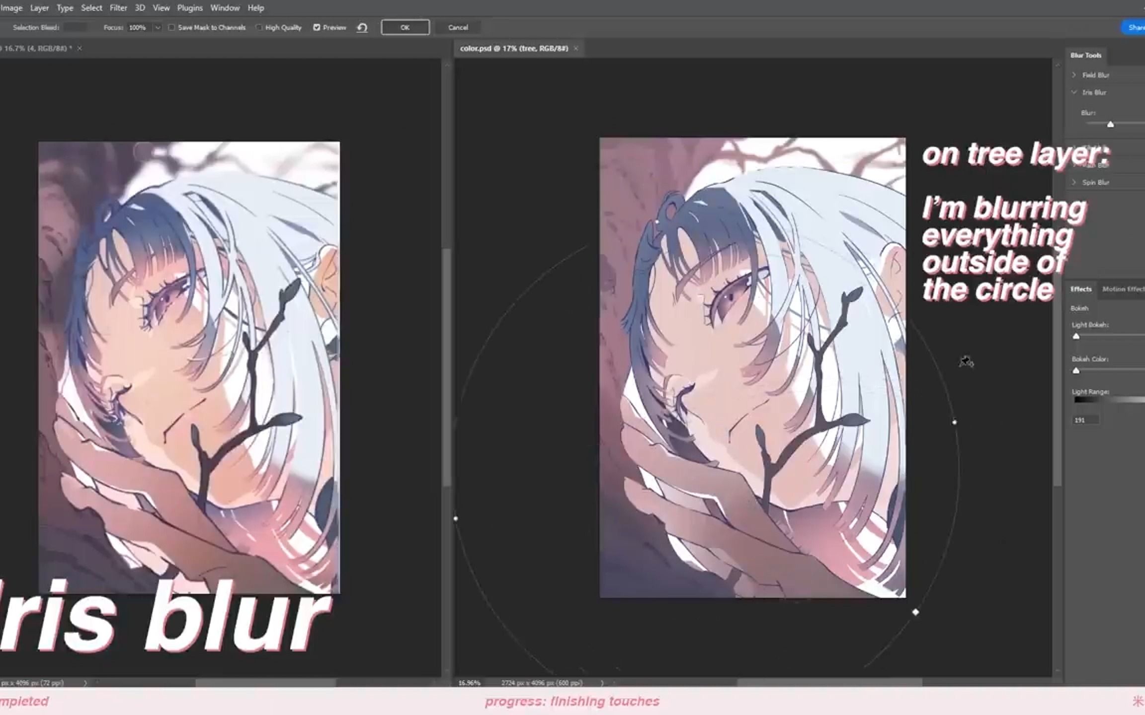Open the Layer menu
This screenshot has width=1145, height=715.
(x=39, y=8)
